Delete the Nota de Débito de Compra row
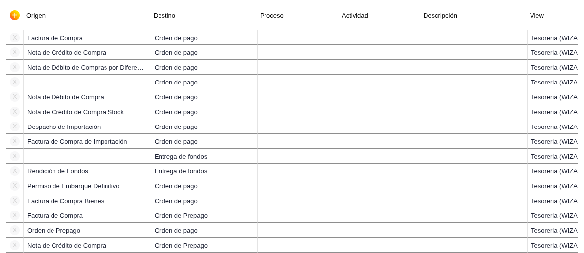Image resolution: width=584 pixels, height=253 pixels. [x=15, y=97]
